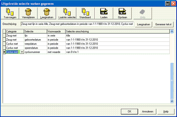Screen dimensions: 177x117
Task: Close the Uitgebreide selectie dialog
Action: [173, 4]
